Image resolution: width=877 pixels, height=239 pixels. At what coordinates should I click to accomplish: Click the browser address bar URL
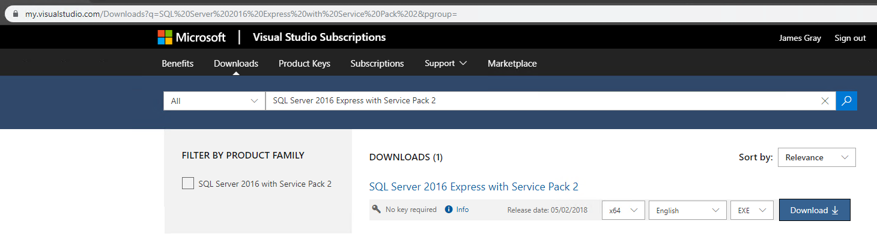[240, 14]
